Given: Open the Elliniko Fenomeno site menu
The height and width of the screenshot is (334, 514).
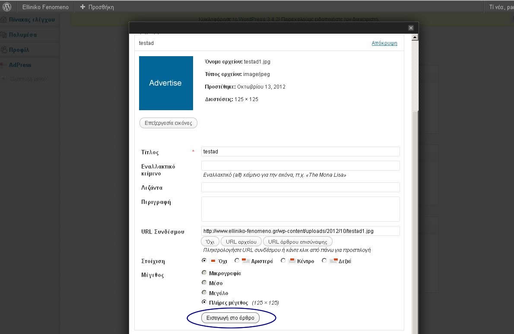Looking at the screenshot, I should click(x=45, y=7).
